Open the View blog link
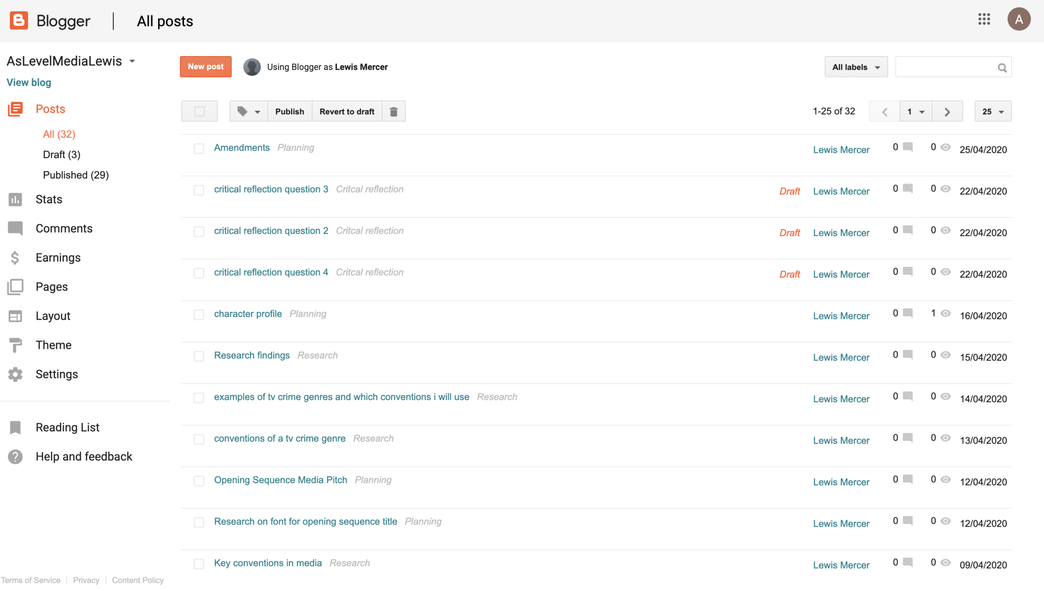Image resolution: width=1044 pixels, height=591 pixels. [29, 82]
